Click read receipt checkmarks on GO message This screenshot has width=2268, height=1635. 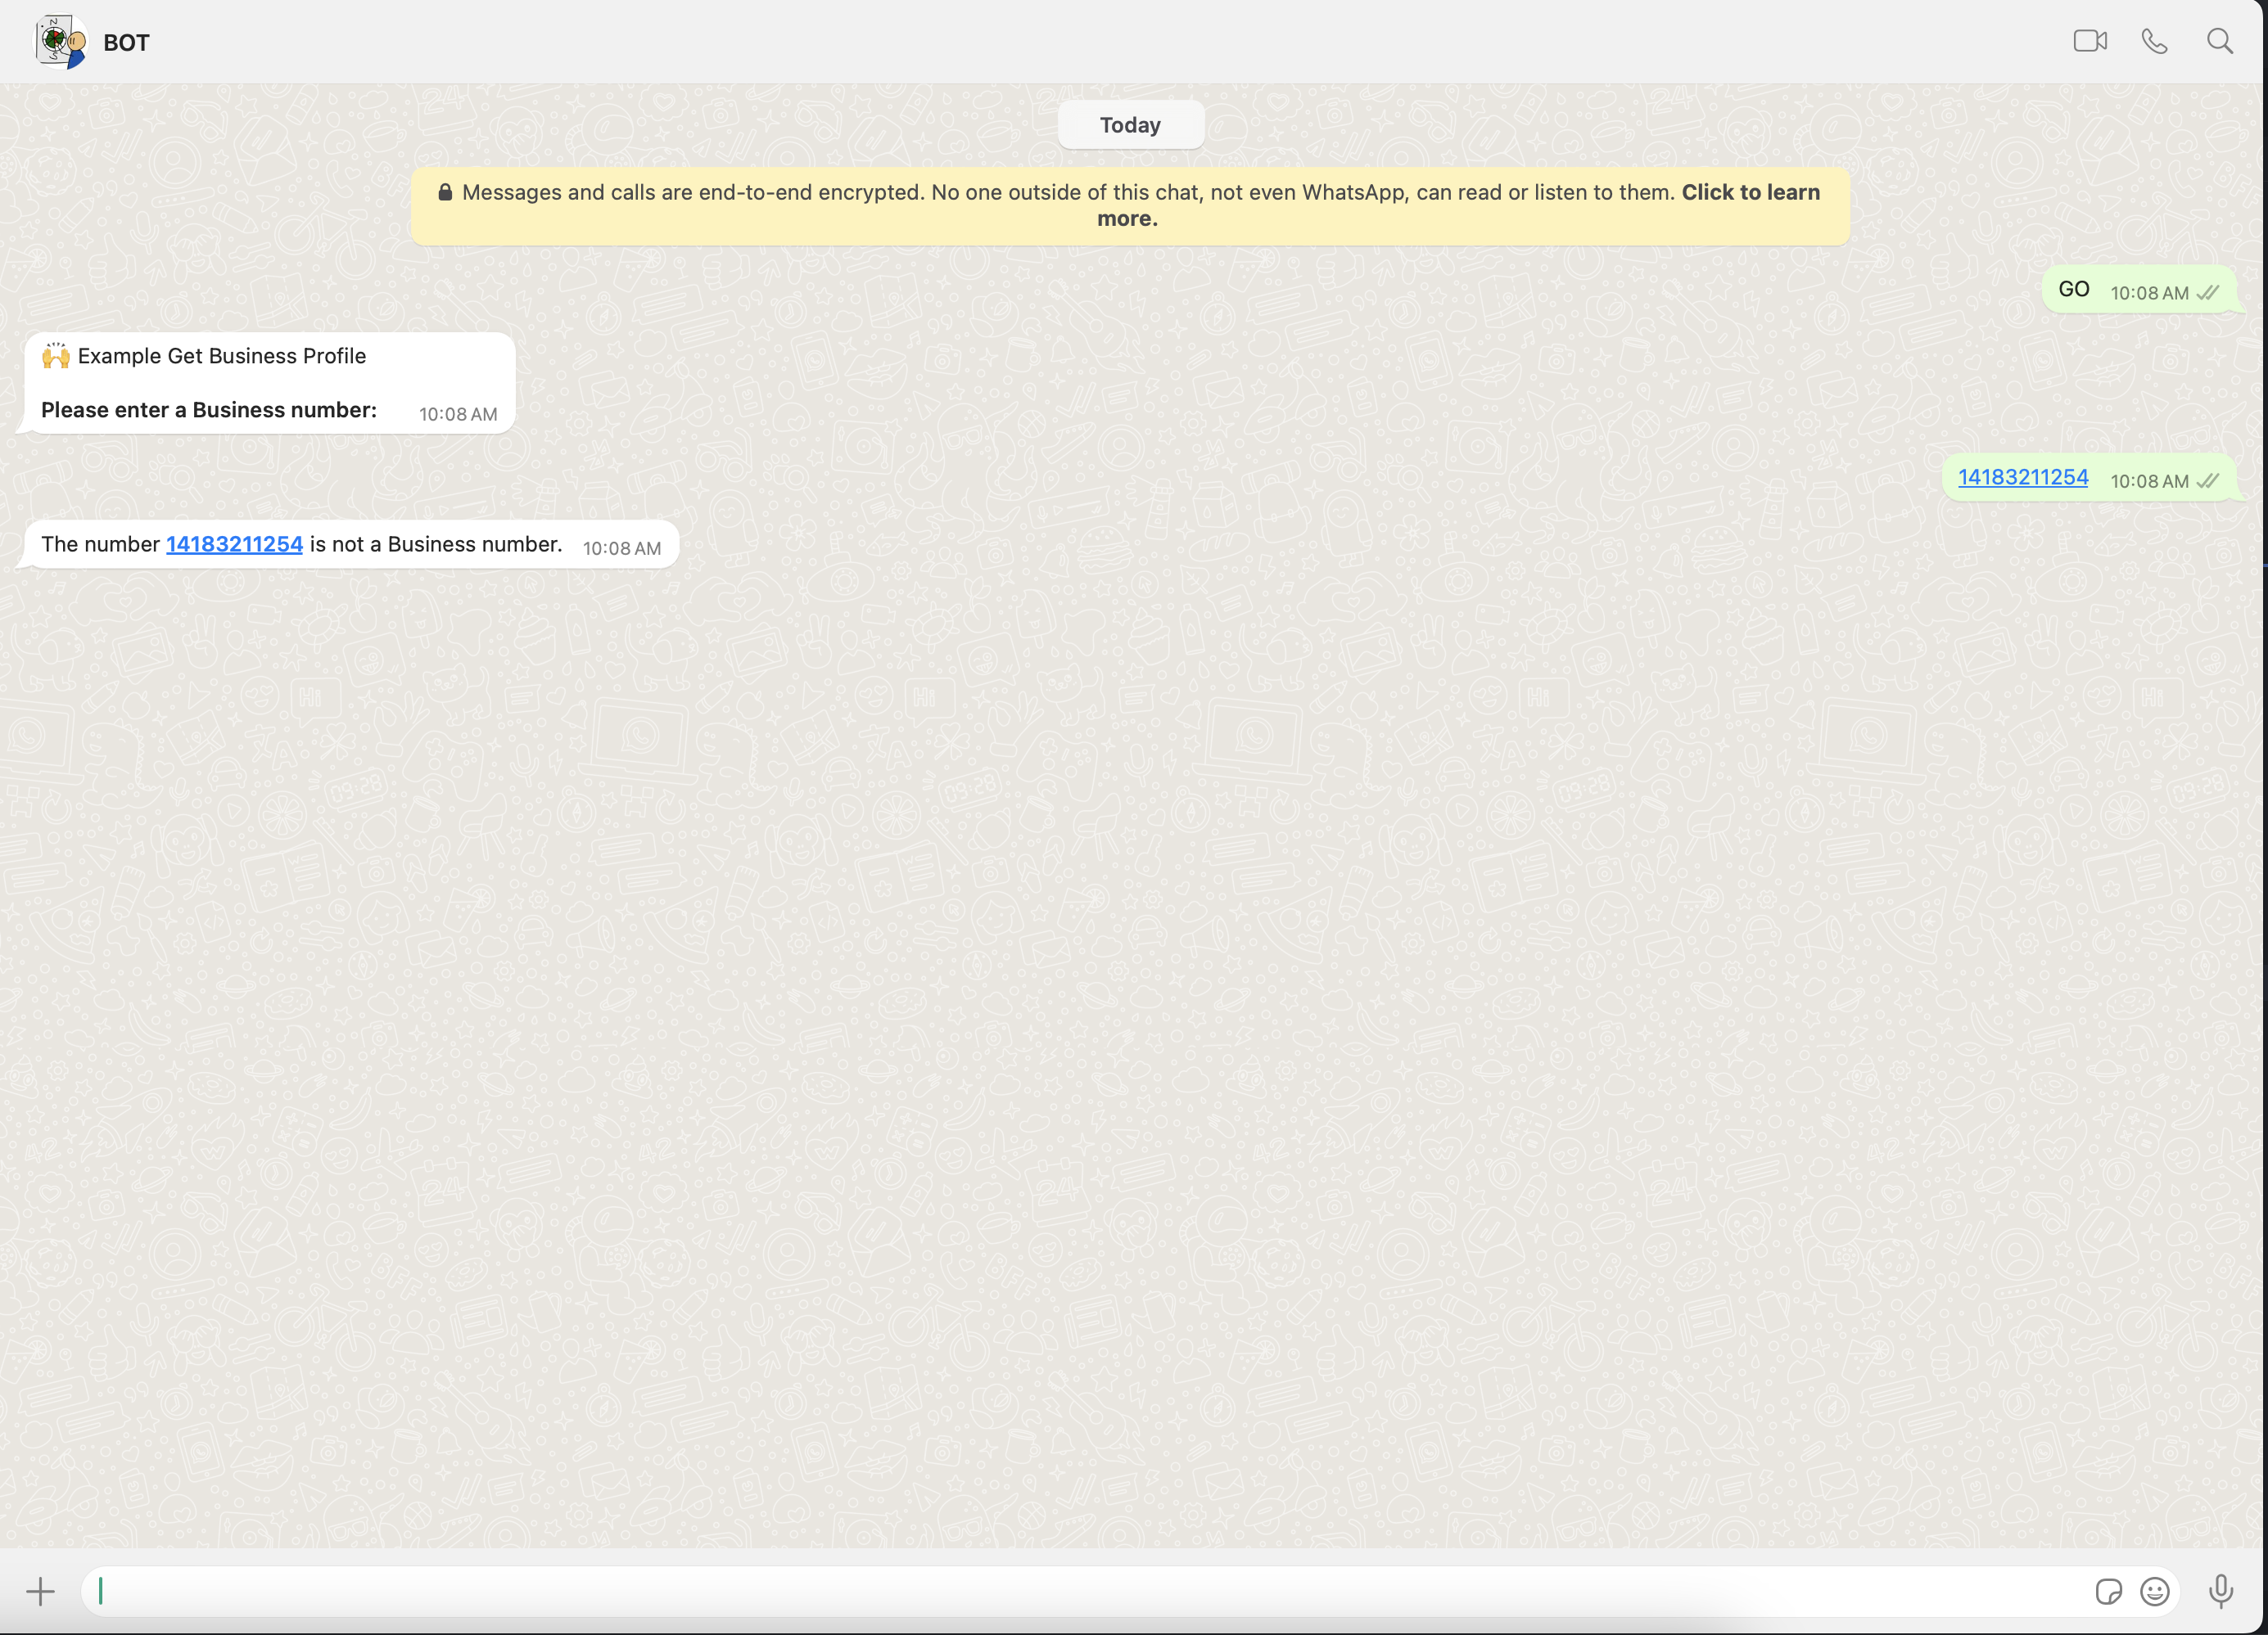pyautogui.click(x=2208, y=293)
